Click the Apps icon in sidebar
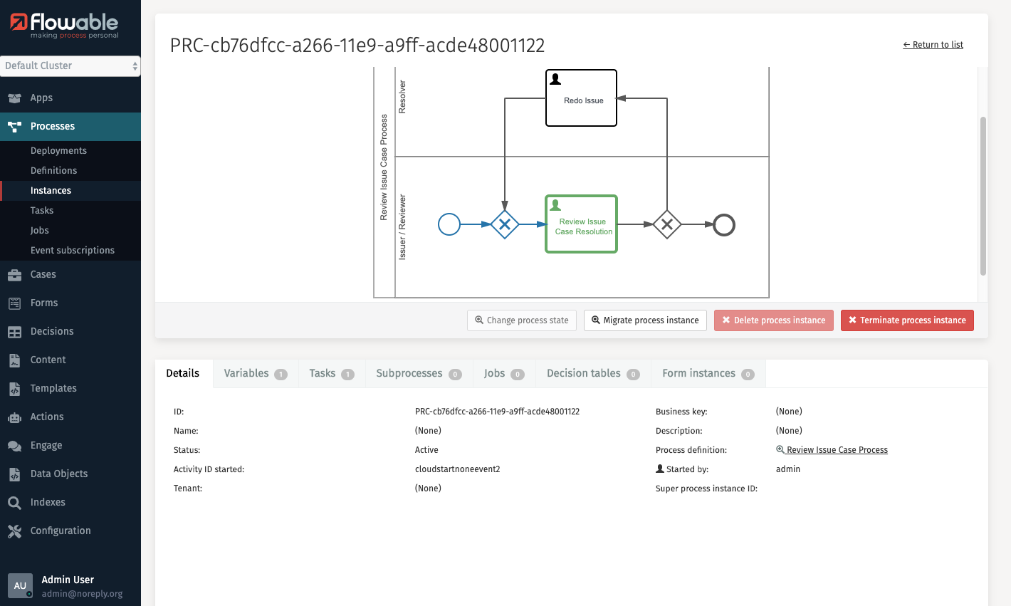 14,98
